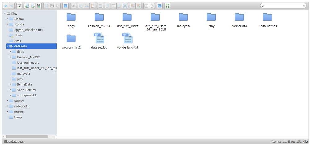Select the .theia folder in sidebar
The height and width of the screenshot is (145, 310).
click(x=18, y=35)
